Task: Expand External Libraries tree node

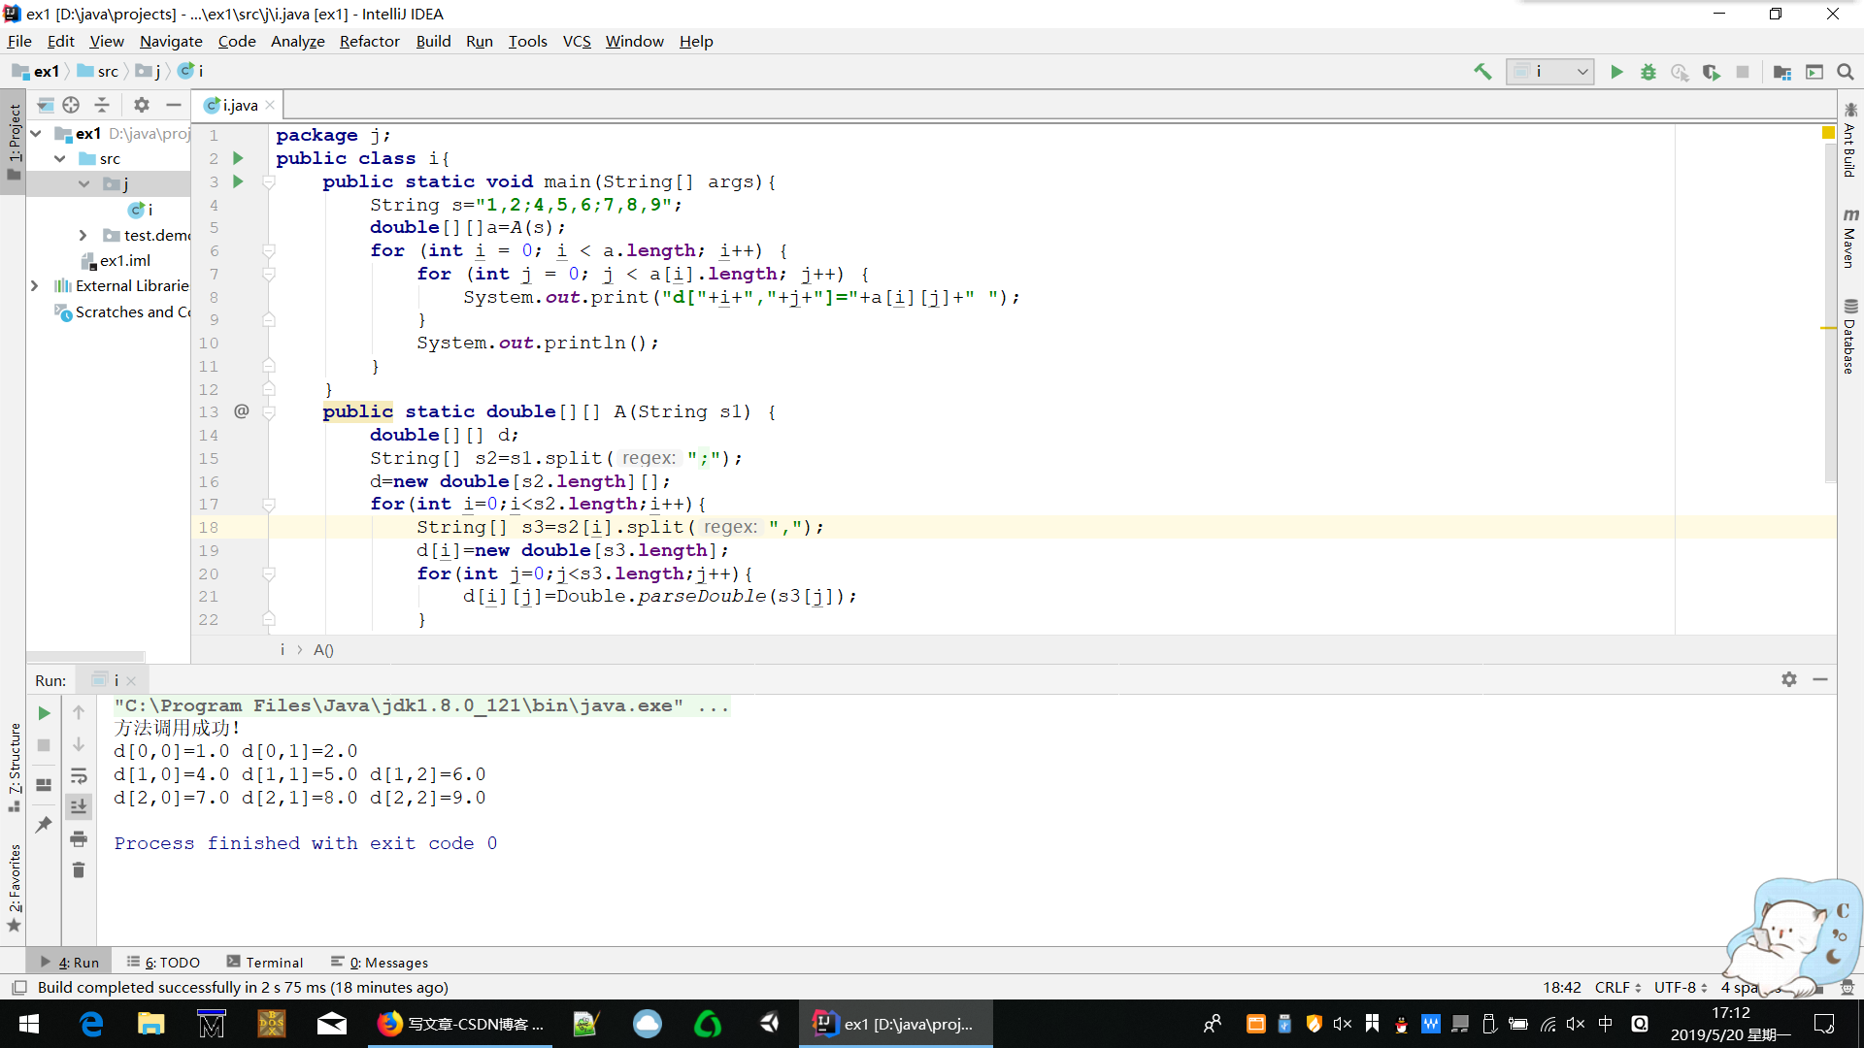Action: (35, 285)
